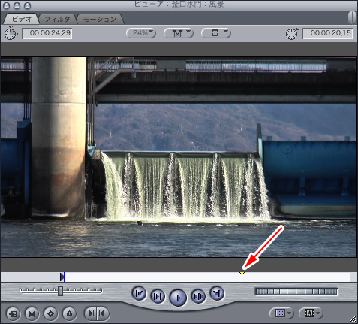The height and width of the screenshot is (324, 358).
Task: Switch to the フィルタ tab
Action: point(57,19)
